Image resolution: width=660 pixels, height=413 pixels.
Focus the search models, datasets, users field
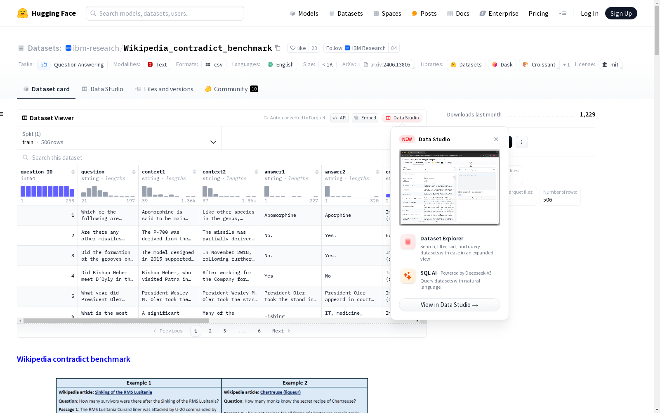pyautogui.click(x=165, y=13)
